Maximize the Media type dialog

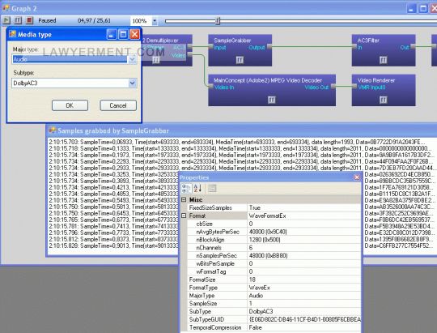[x=123, y=34]
